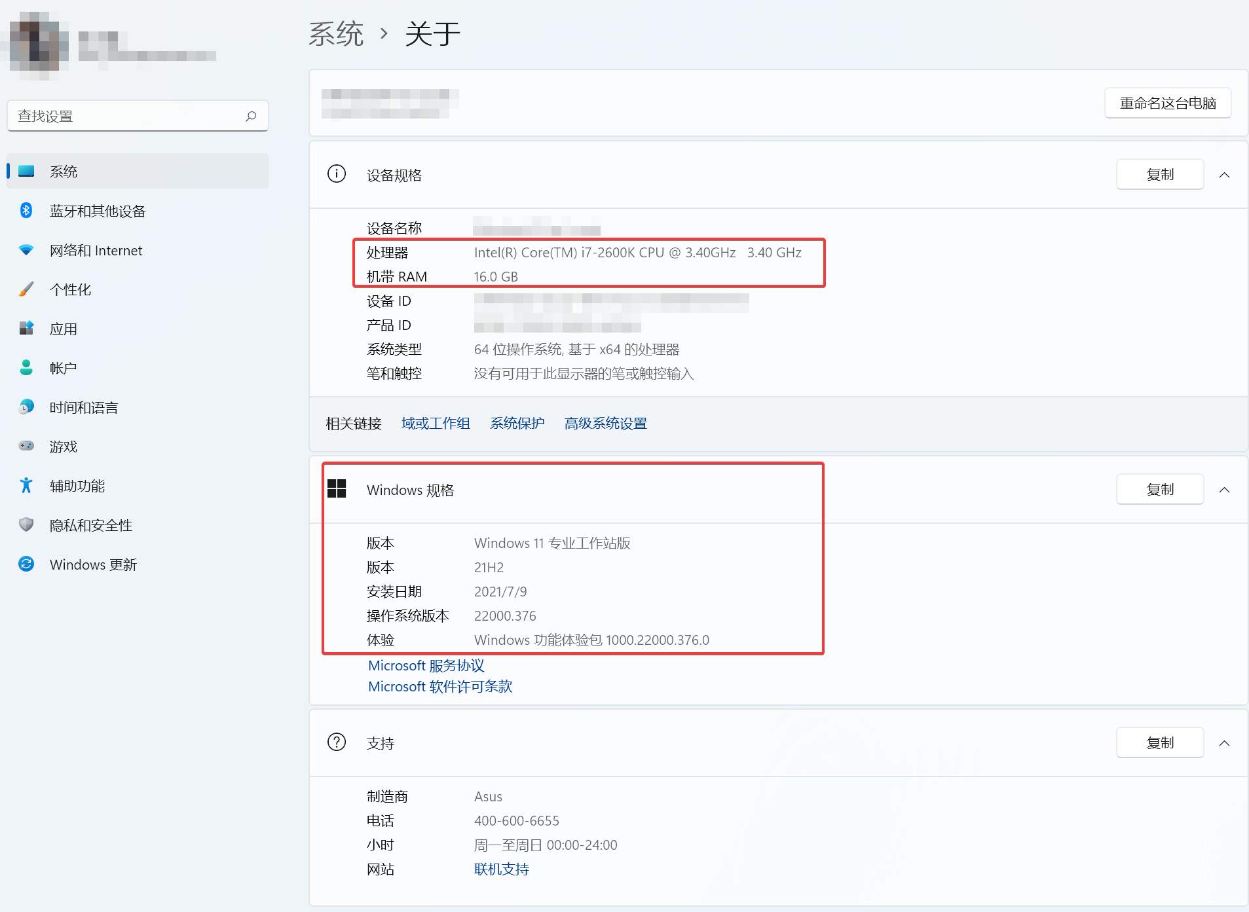Go to 时间和语言 settings
The width and height of the screenshot is (1249, 912).
pos(138,407)
